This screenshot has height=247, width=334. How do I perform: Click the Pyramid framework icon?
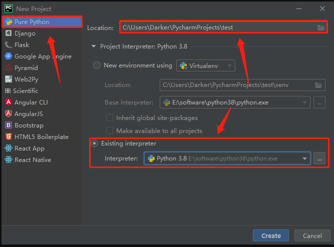9,68
